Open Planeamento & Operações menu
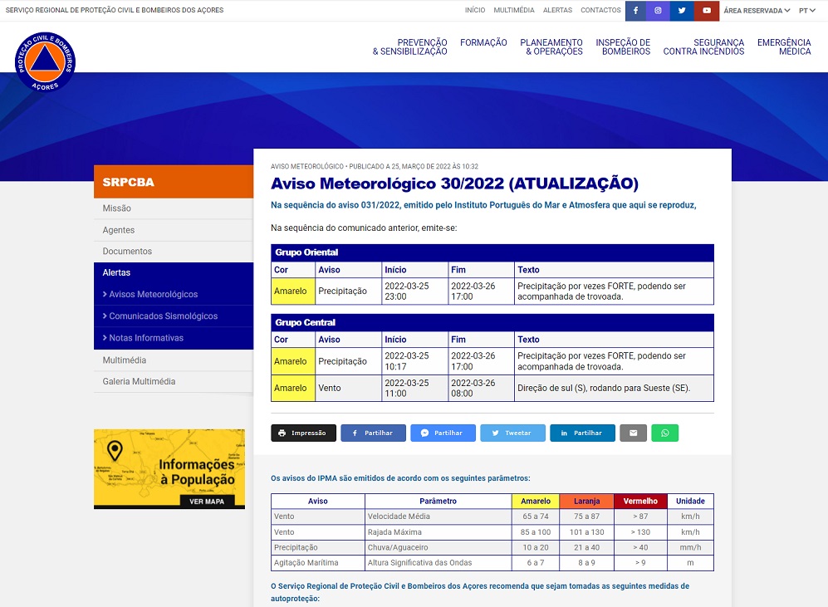 tap(551, 47)
